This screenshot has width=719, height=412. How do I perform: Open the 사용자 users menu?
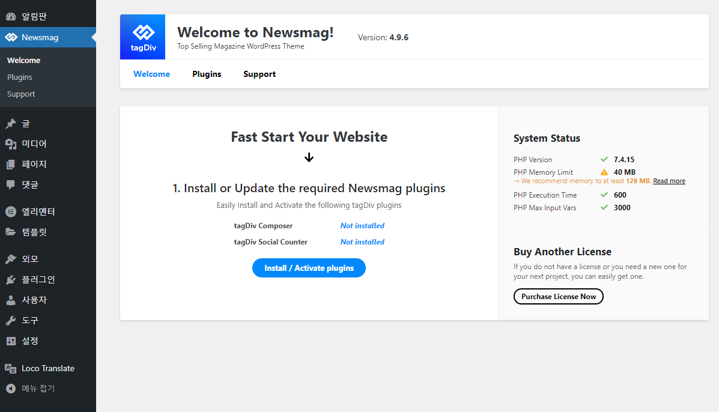point(48,300)
